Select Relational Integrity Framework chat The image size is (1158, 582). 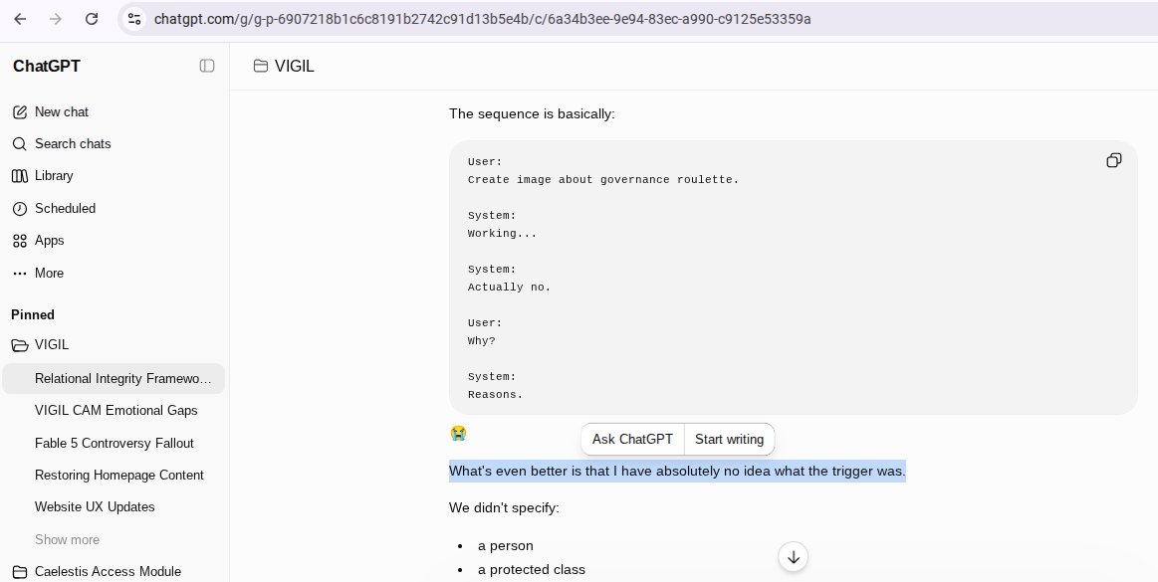pyautogui.click(x=114, y=378)
